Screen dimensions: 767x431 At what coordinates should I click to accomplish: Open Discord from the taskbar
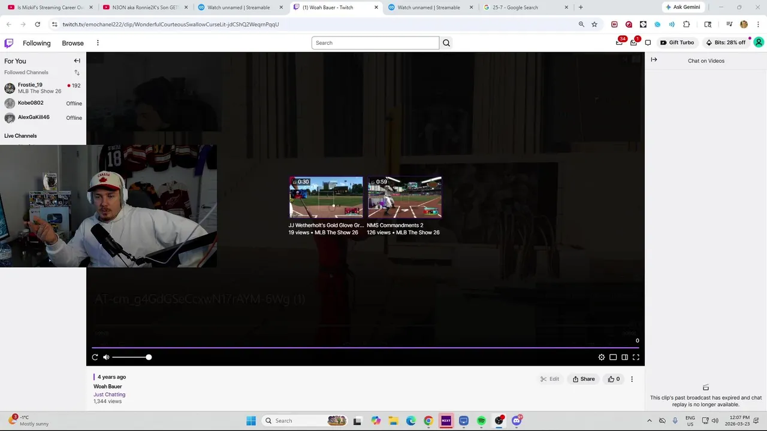[517, 421]
